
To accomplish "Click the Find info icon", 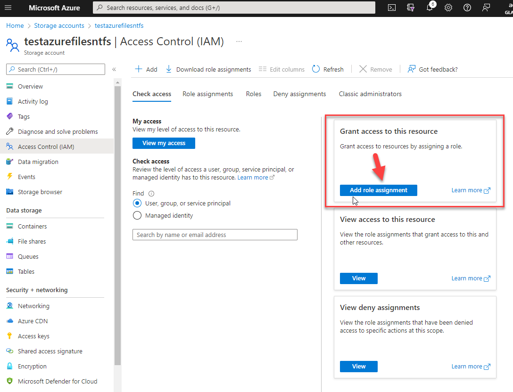I will click(x=151, y=194).
